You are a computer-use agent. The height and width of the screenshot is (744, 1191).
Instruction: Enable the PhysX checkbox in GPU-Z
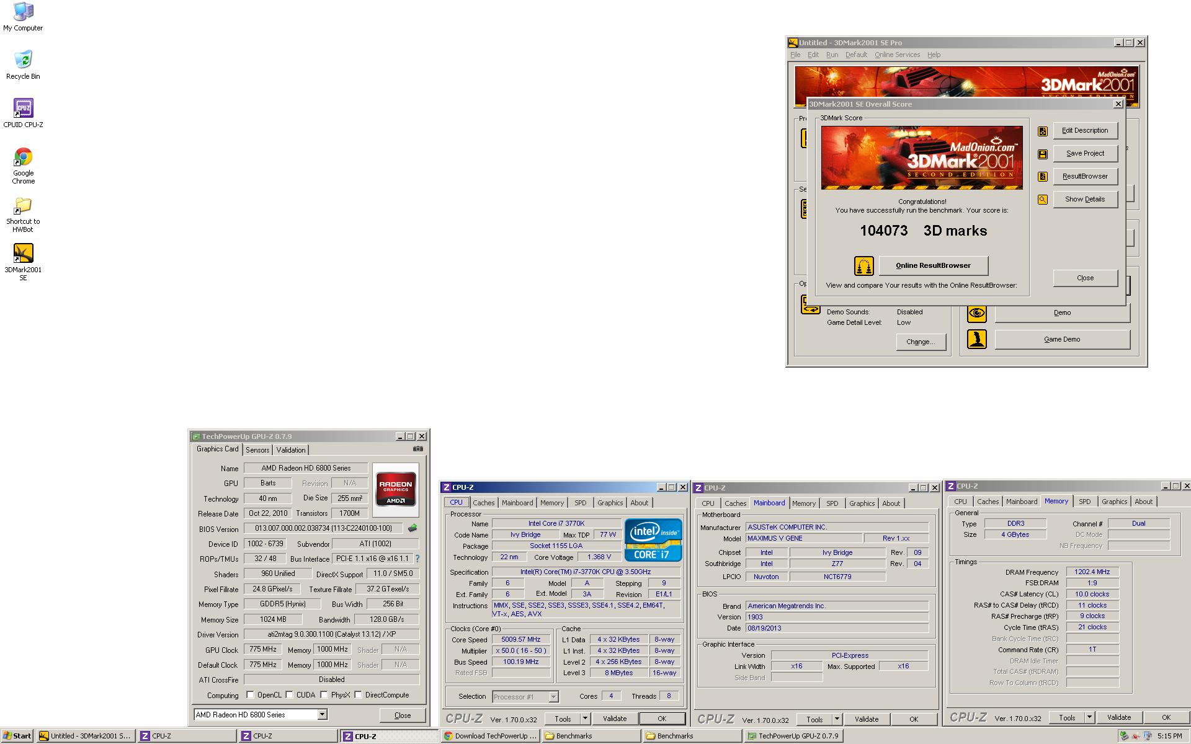coord(324,694)
